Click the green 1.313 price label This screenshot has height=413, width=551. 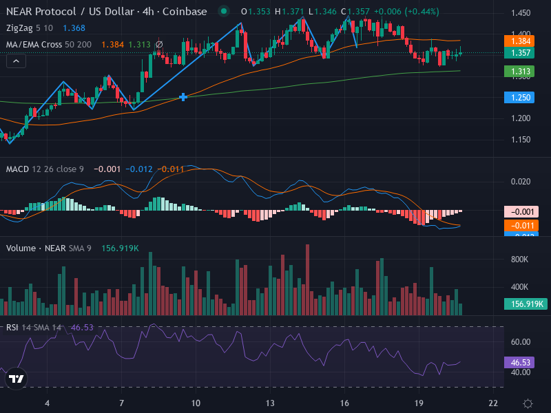tap(519, 72)
